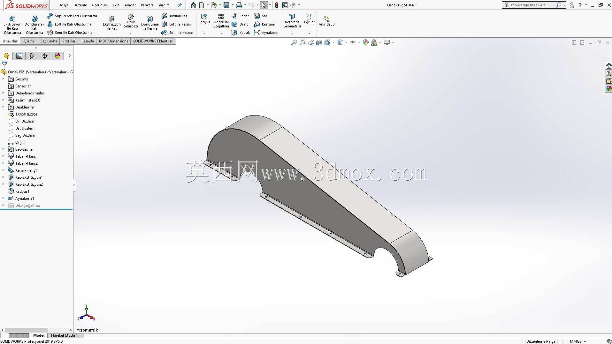This screenshot has width=612, height=344.
Task: Open dropdown under Delik Sihirbazı
Action: point(131,33)
